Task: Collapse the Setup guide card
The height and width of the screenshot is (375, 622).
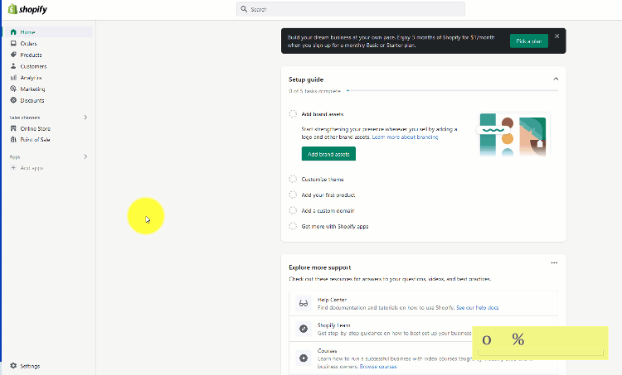Action: [x=556, y=79]
